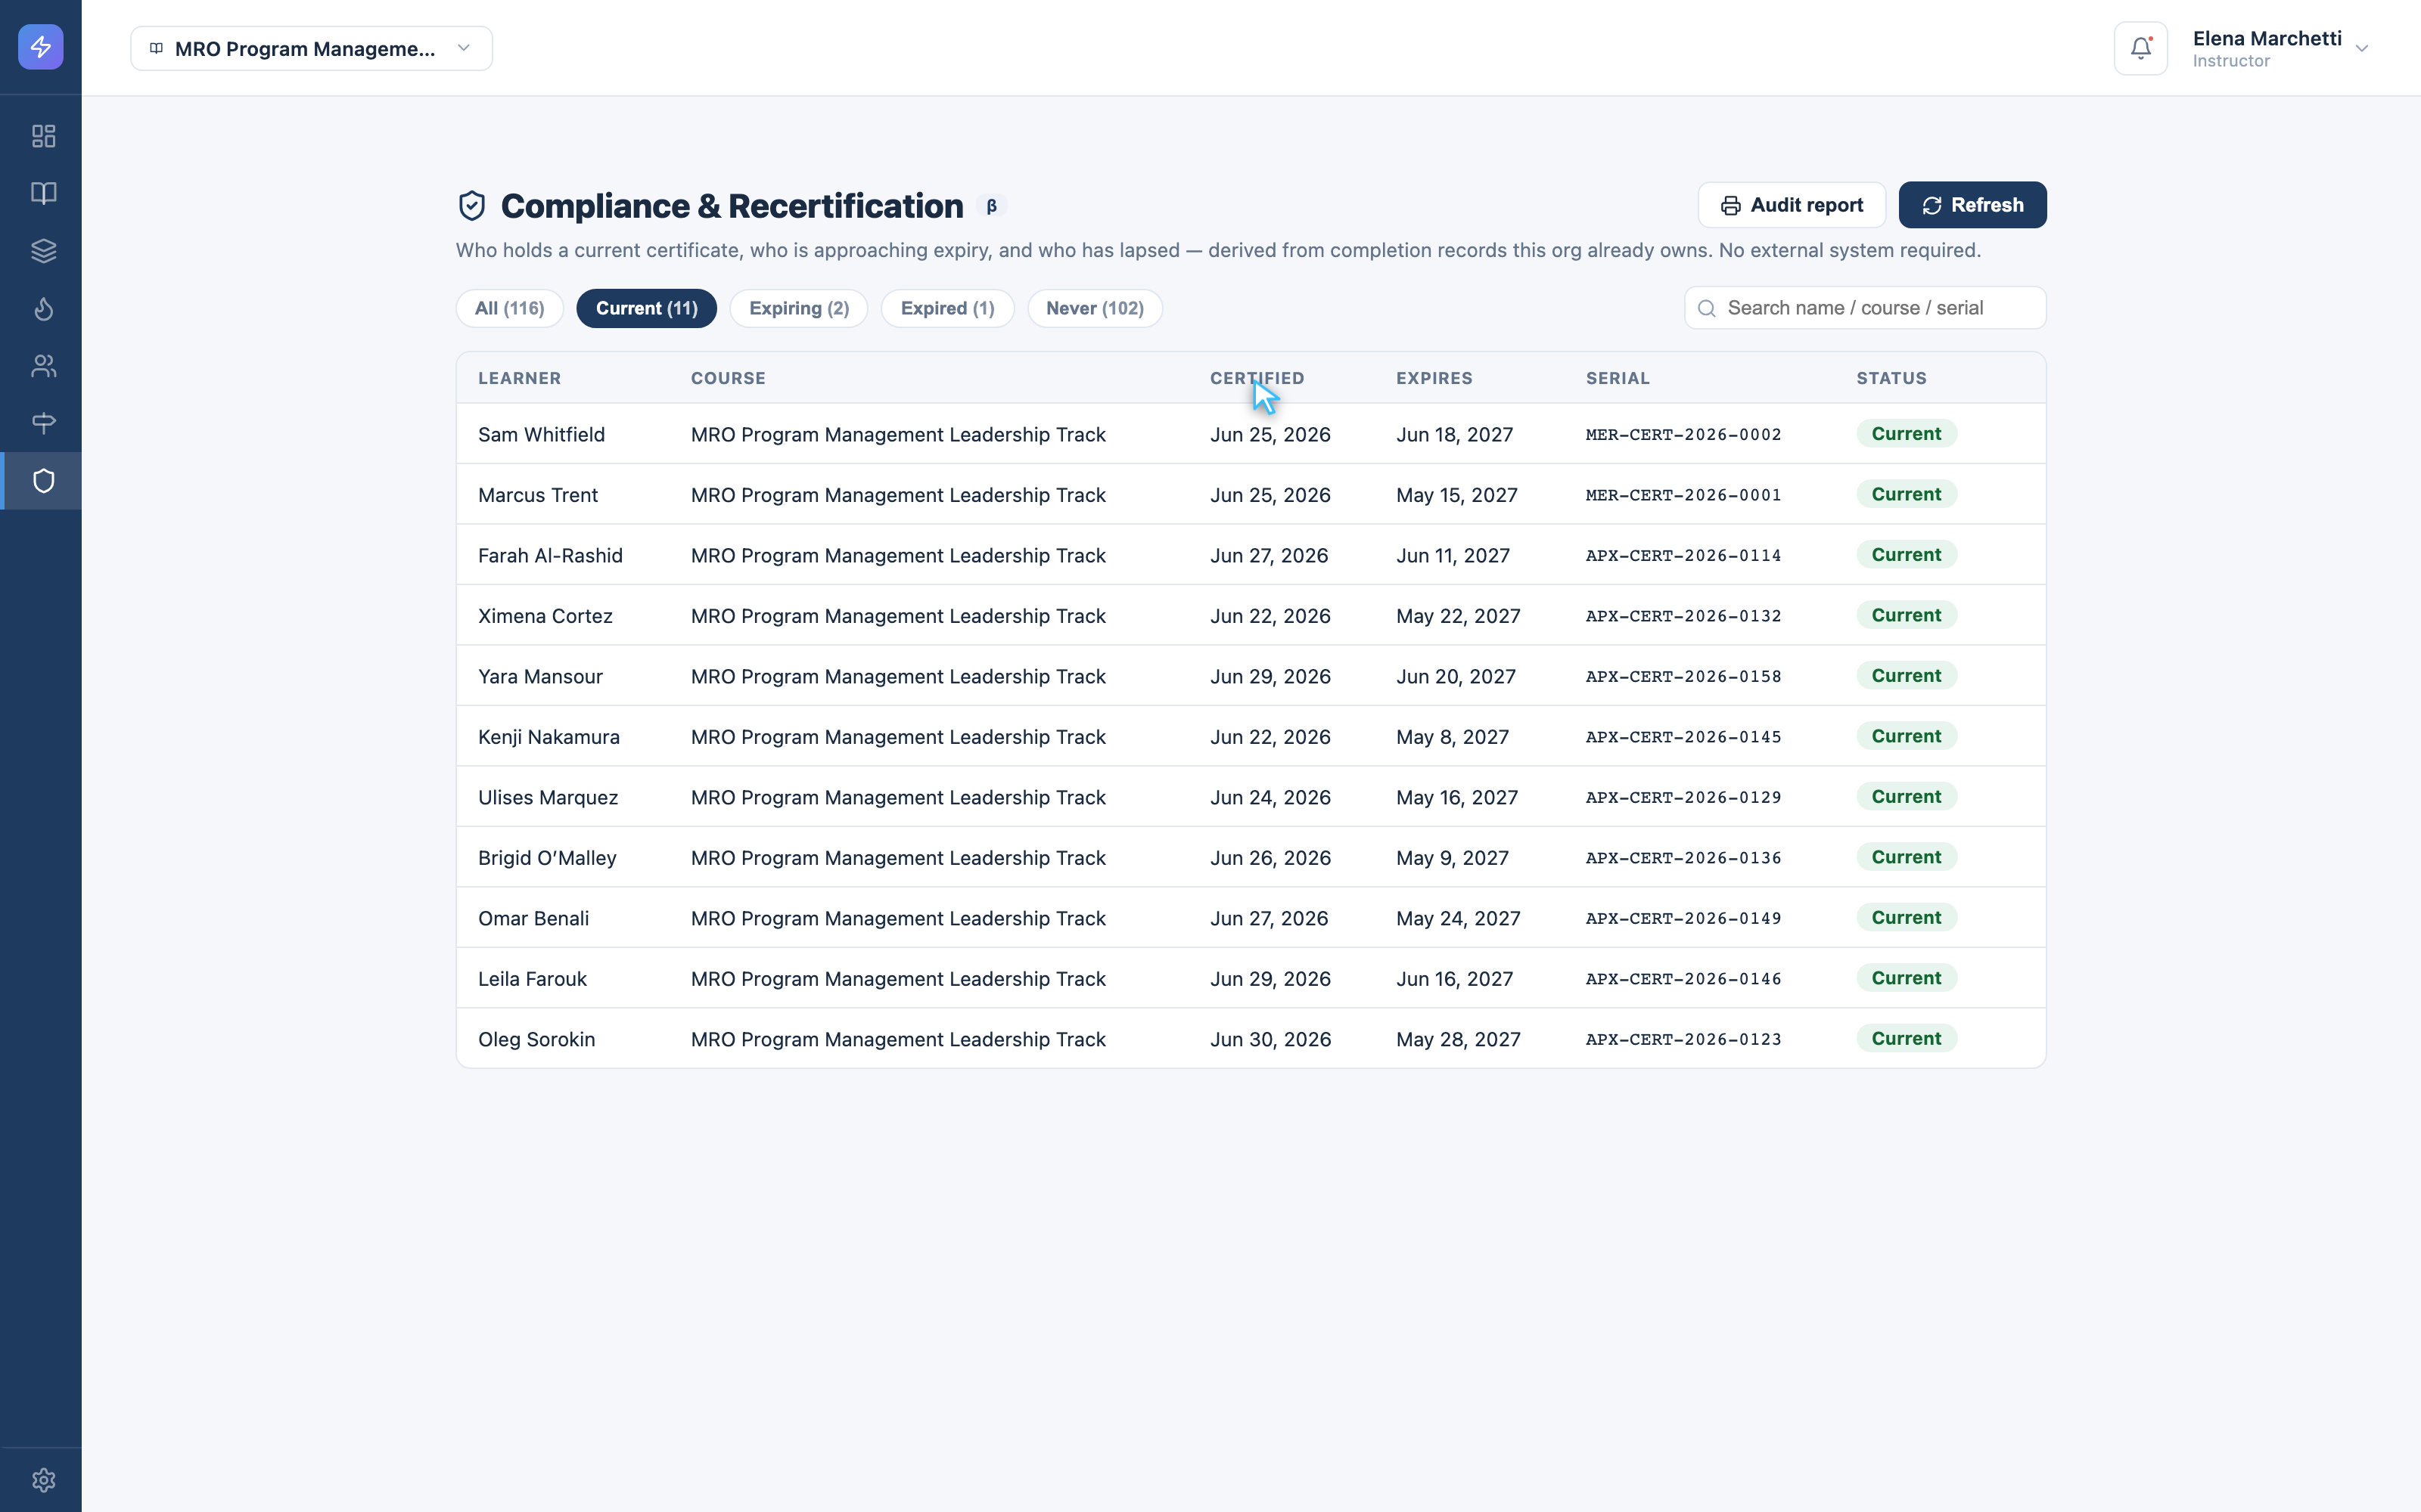Viewport: 2421px width, 1512px height.
Task: Click the Serial column header
Action: (x=1618, y=378)
